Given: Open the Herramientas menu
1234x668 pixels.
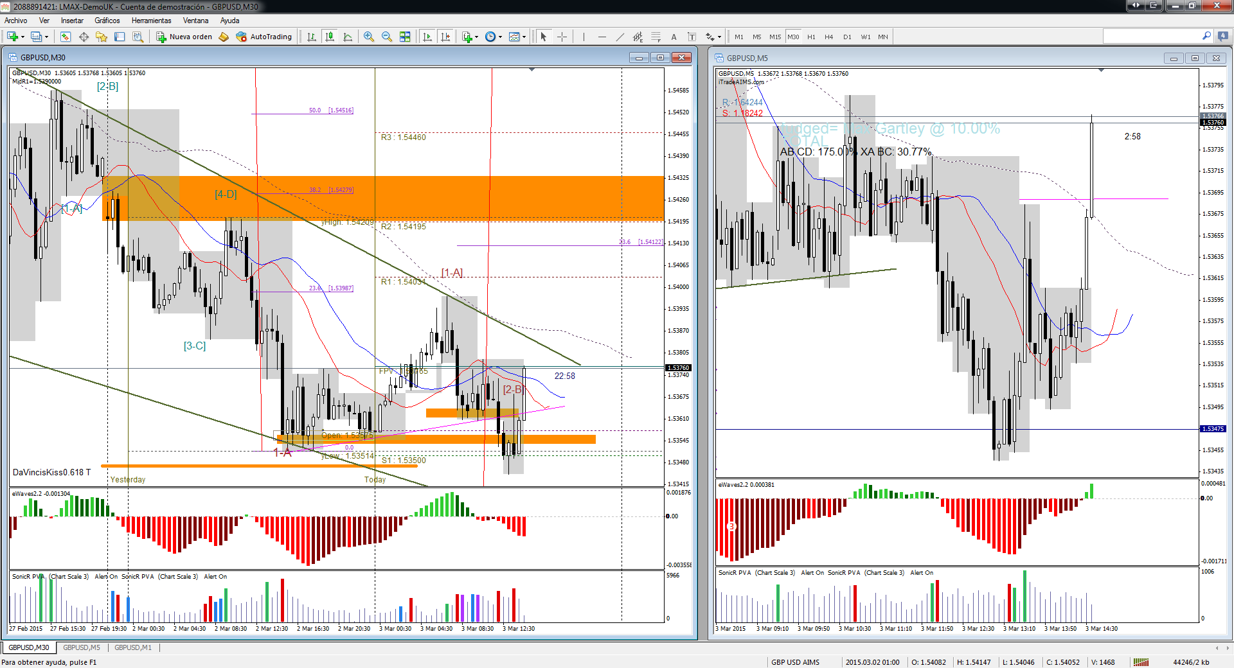Looking at the screenshot, I should (x=152, y=21).
